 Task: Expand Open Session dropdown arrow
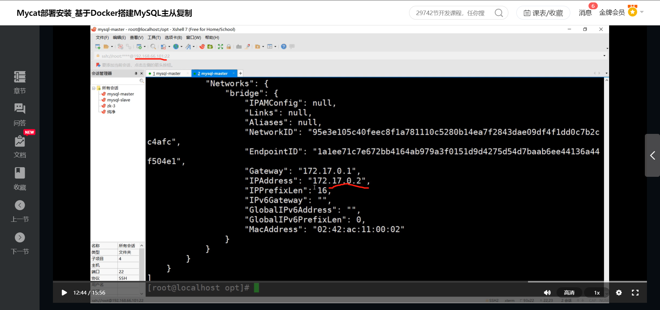coord(112,47)
